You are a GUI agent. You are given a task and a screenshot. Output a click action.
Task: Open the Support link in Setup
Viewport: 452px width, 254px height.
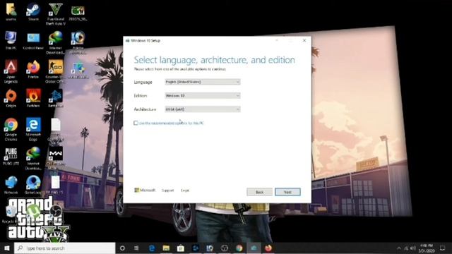coord(168,190)
